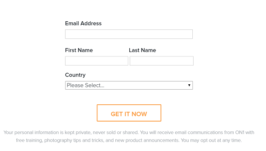Click the 'You may opt out' sentence
The width and height of the screenshot is (266, 151).
point(211,140)
